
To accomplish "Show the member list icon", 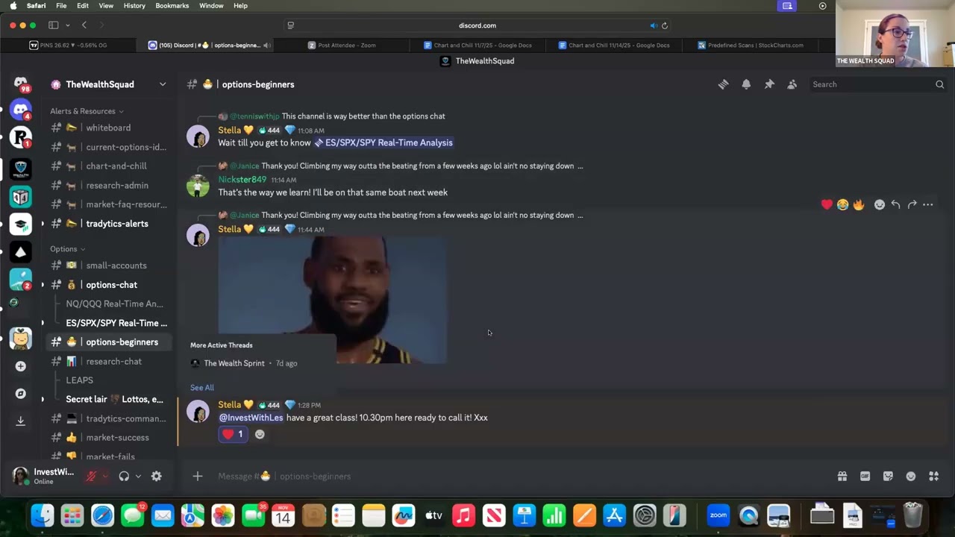I will [792, 84].
